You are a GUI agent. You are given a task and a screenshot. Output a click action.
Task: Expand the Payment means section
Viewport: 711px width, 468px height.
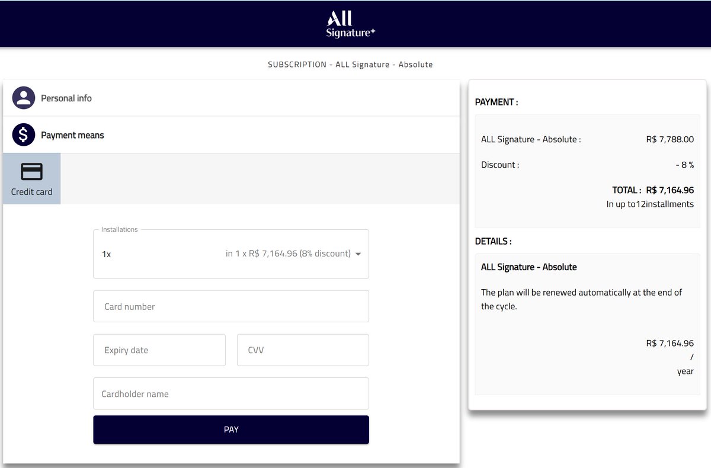(231, 135)
